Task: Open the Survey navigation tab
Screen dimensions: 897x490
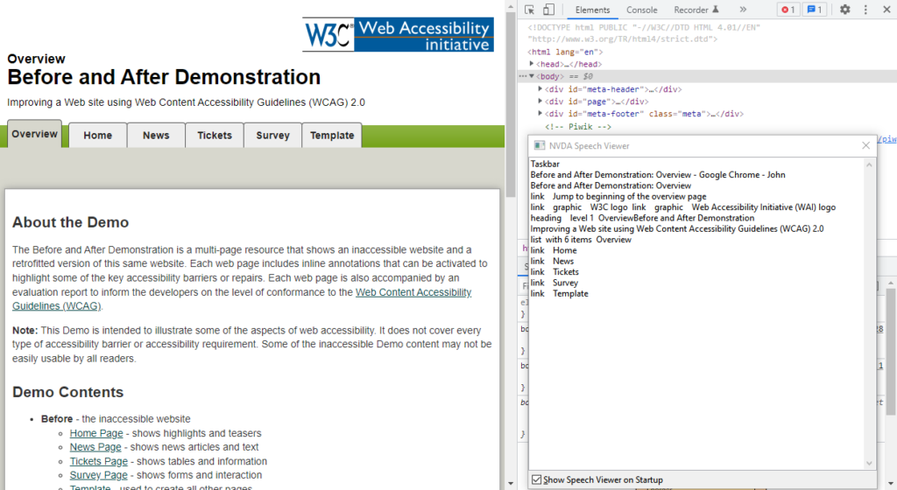Action: pos(273,136)
